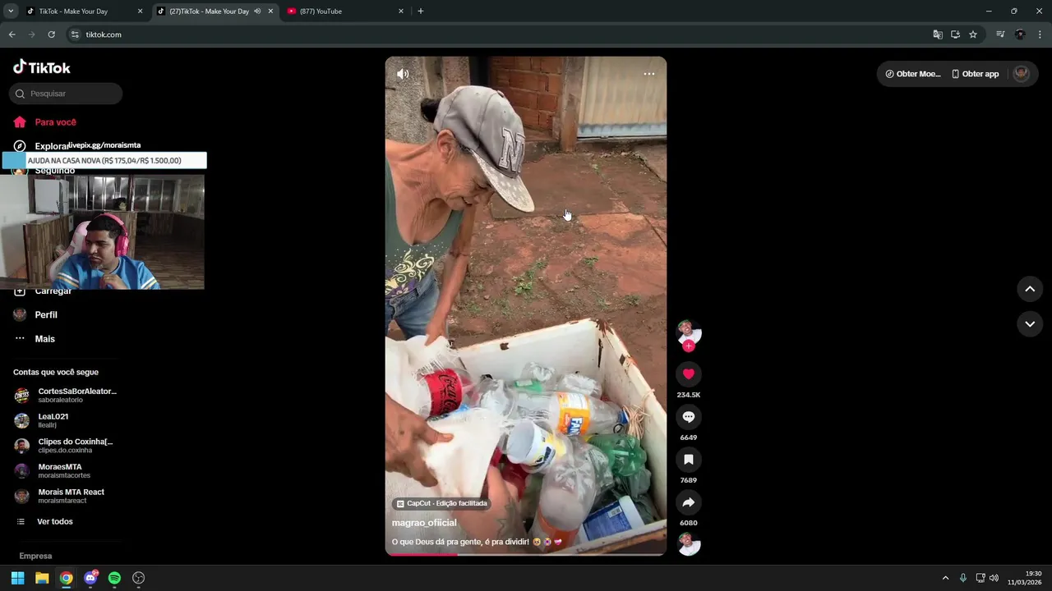Click the Pesquisar search field
The image size is (1052, 591).
pyautogui.click(x=66, y=94)
